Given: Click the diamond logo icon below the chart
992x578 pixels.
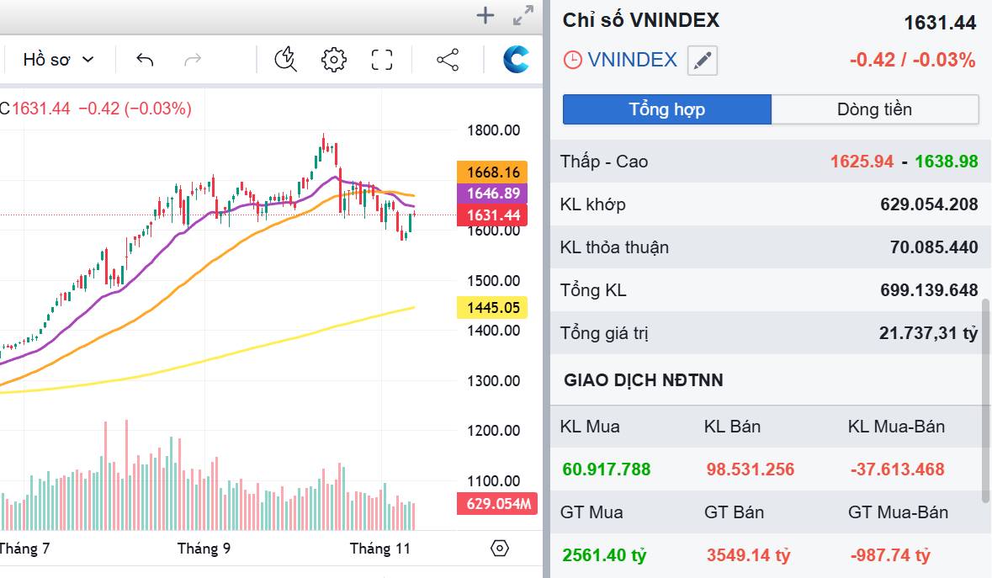Looking at the screenshot, I should pos(500,548).
